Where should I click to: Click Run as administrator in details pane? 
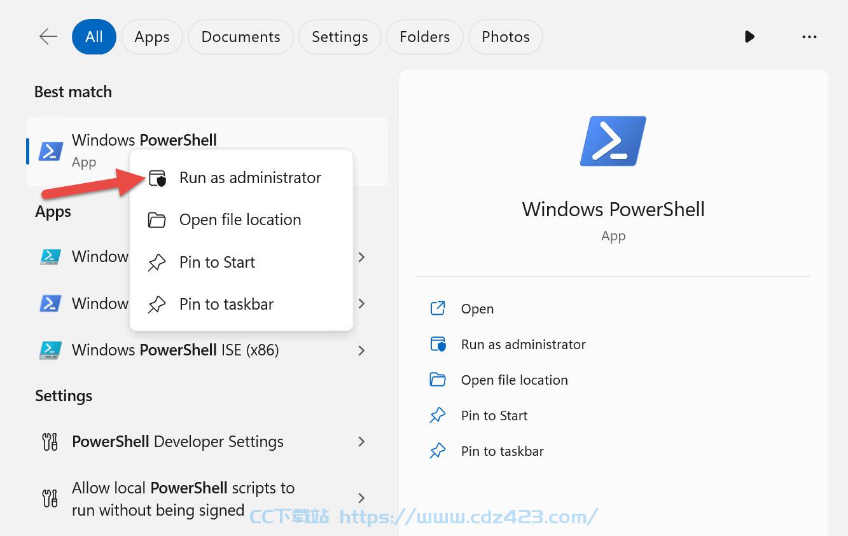coord(523,345)
